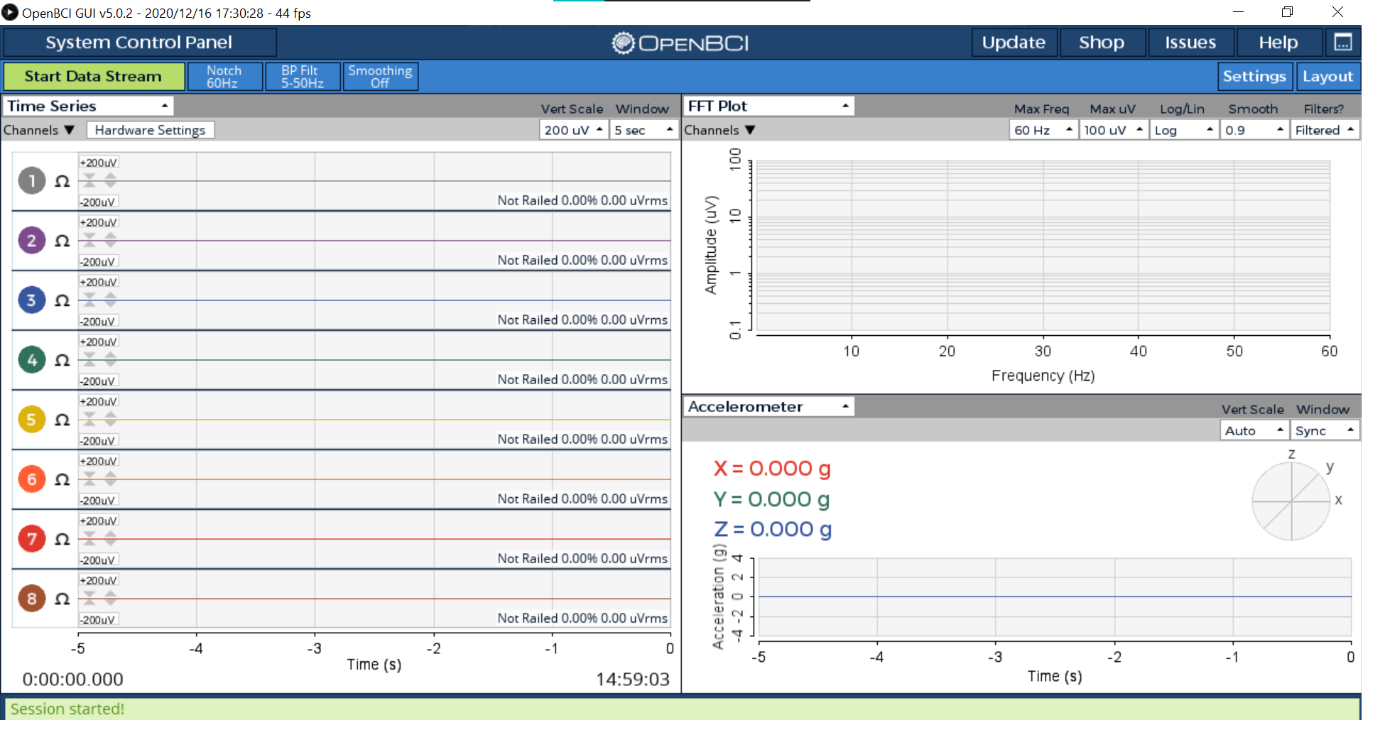
Task: Click Start Data Stream button
Action: click(93, 76)
